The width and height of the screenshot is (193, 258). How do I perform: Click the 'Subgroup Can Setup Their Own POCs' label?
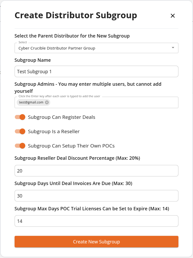(71, 146)
